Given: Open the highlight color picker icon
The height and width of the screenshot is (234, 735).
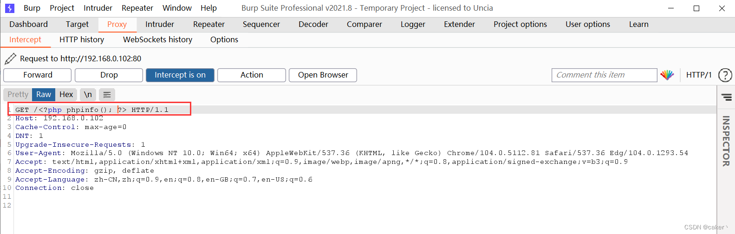Looking at the screenshot, I should (667, 75).
